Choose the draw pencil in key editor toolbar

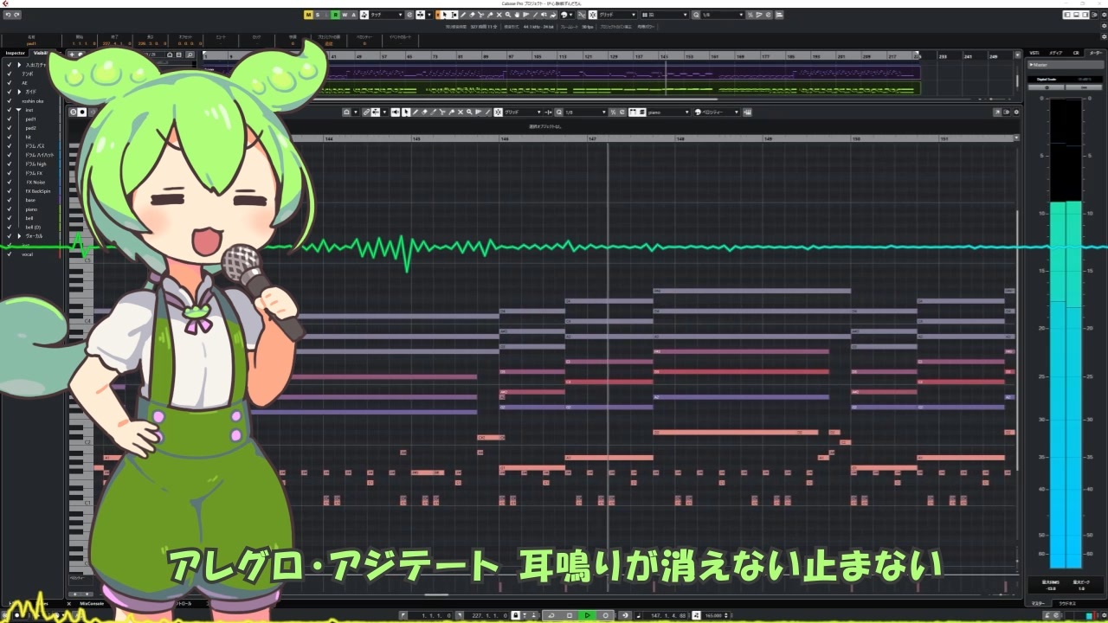(415, 112)
